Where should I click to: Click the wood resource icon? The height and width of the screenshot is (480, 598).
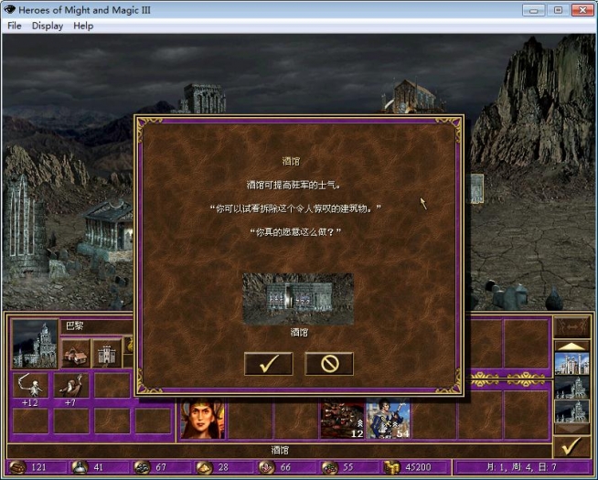17,467
